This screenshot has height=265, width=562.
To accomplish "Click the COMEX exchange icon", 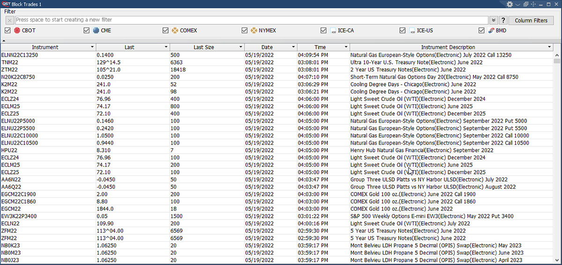I will [175, 31].
